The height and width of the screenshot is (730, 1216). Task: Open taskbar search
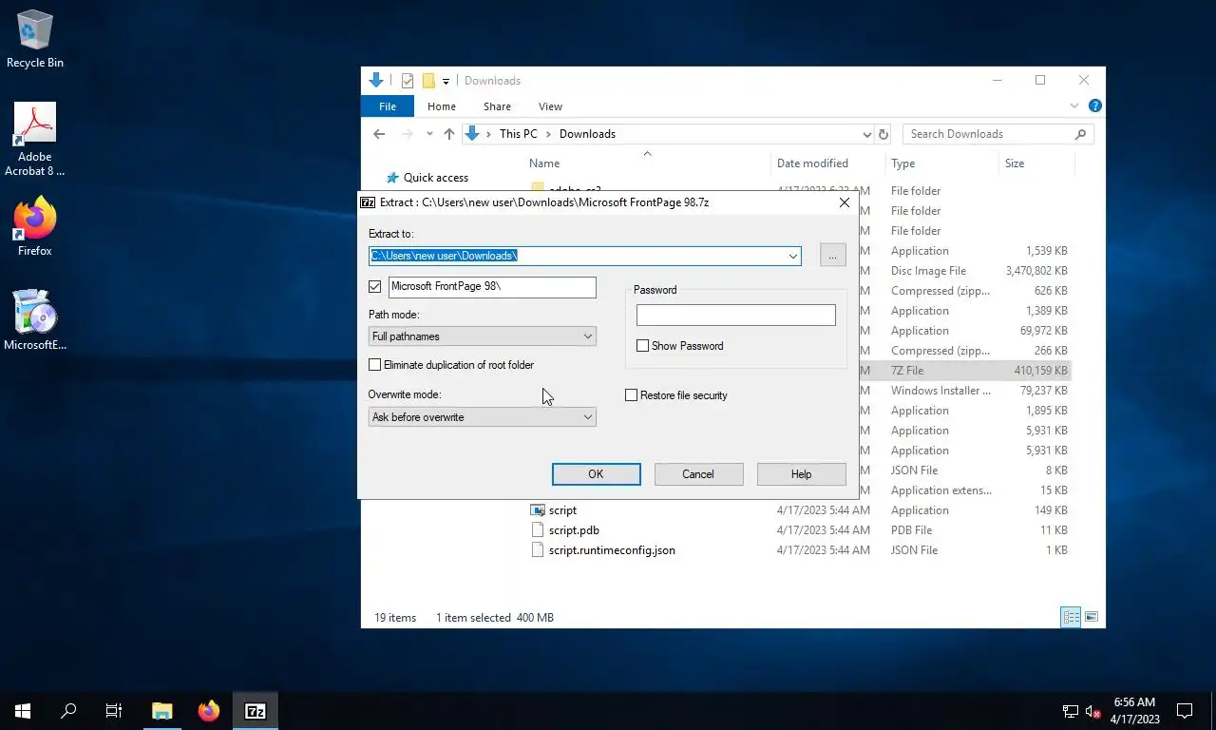click(68, 710)
